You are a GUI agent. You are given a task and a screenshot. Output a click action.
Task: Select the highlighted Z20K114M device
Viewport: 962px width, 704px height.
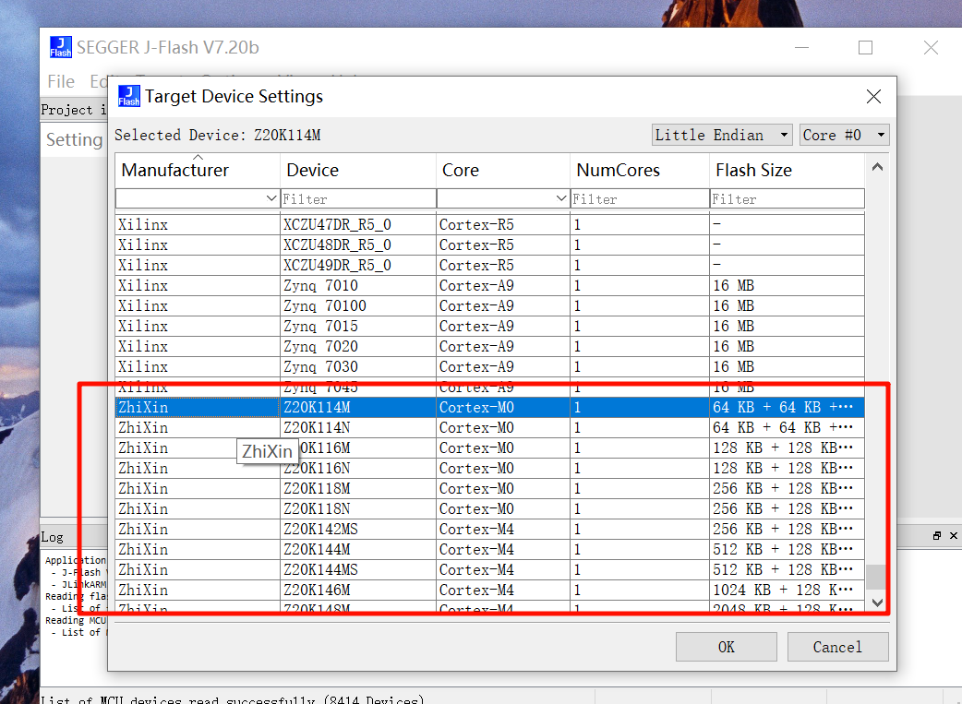point(489,407)
